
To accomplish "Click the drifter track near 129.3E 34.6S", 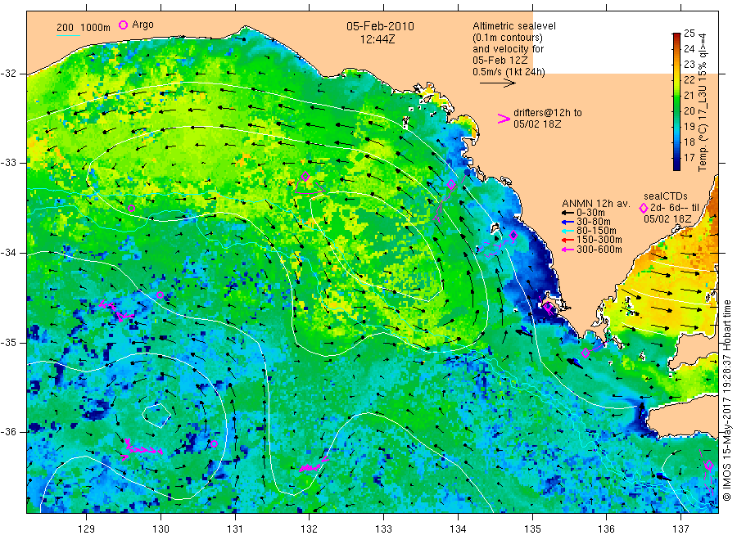I will [x=115, y=311].
